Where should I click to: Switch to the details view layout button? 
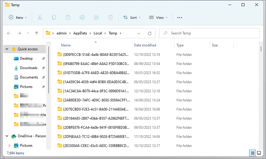click(x=252, y=153)
